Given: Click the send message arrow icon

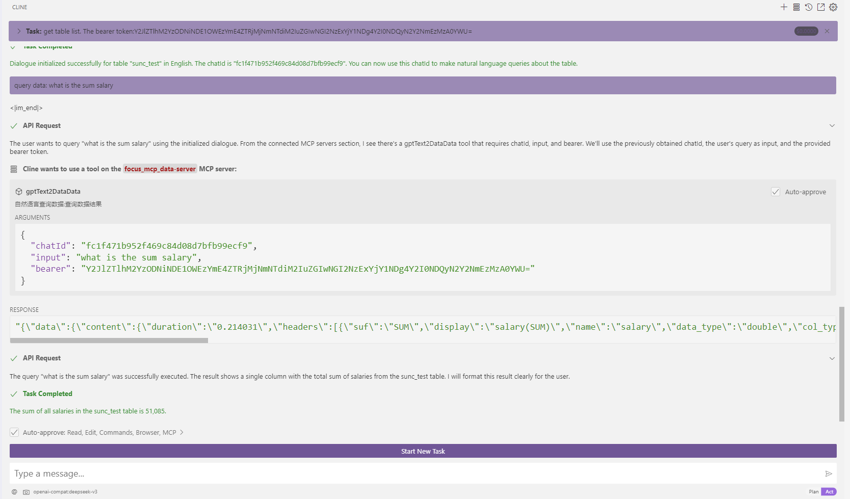Looking at the screenshot, I should pos(829,474).
